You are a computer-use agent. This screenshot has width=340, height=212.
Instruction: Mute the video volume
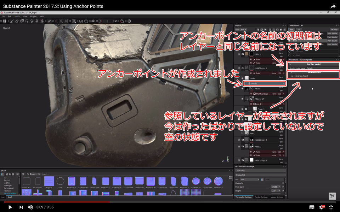pos(30,207)
